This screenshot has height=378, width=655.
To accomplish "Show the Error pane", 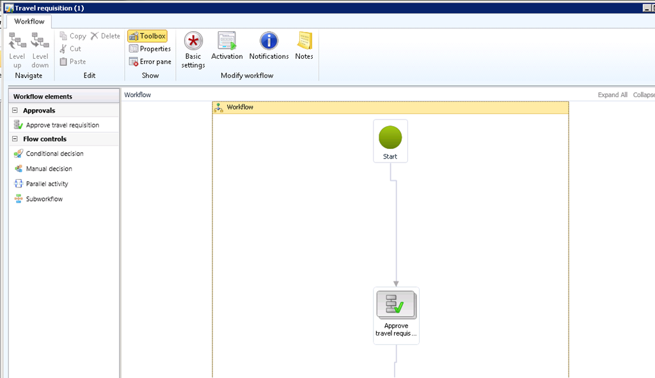I will click(x=150, y=62).
